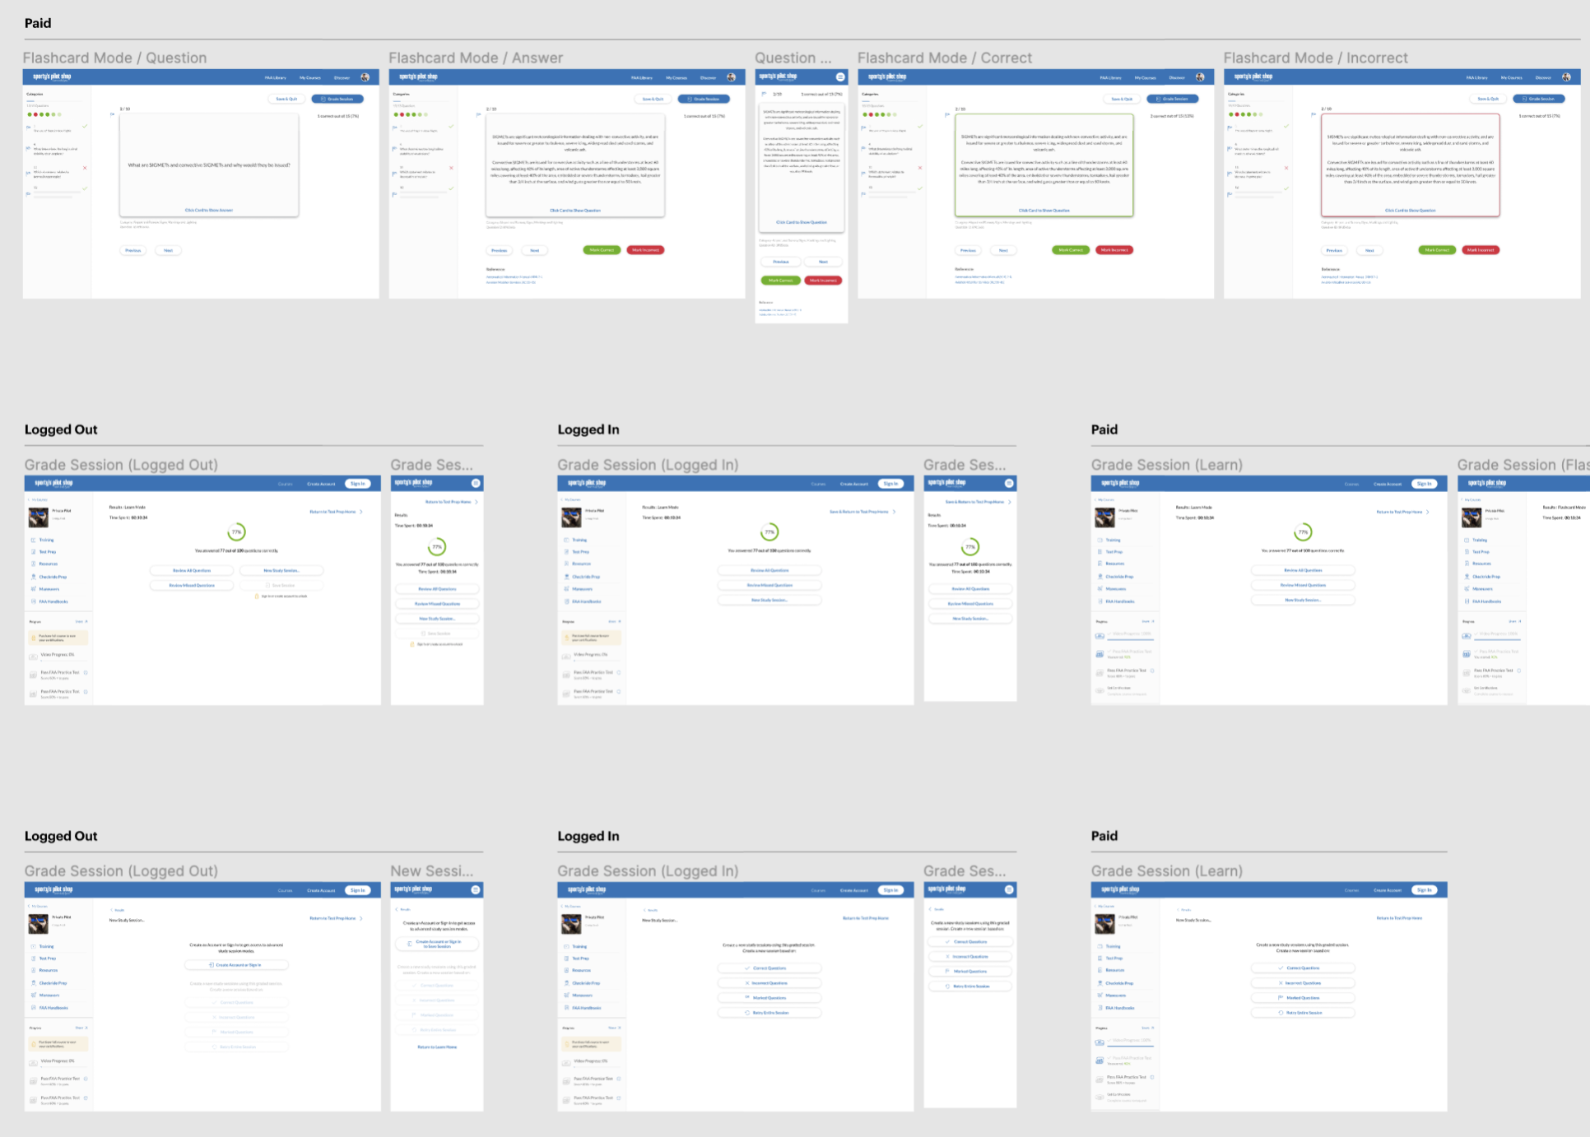This screenshot has width=1590, height=1137.
Task: Click Create Account in Logged In results header
Action: coord(854,484)
